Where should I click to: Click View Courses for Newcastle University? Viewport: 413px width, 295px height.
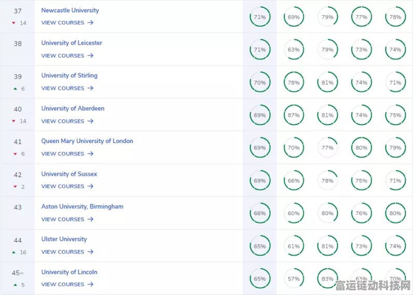tap(67, 23)
